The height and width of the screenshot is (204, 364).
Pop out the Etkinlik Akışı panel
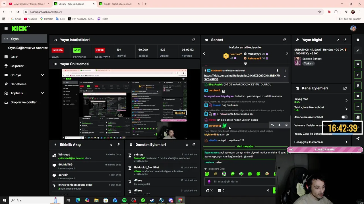[x=118, y=145]
